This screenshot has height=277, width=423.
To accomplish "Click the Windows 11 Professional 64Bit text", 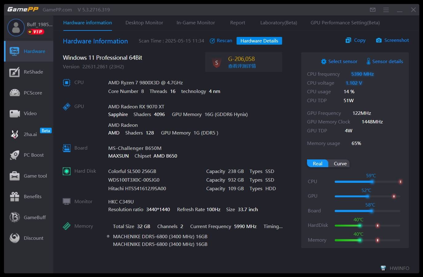I will tap(102, 58).
